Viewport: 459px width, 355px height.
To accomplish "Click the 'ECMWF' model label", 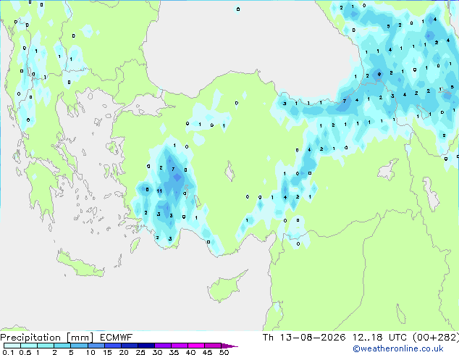I will pyautogui.click(x=117, y=338).
